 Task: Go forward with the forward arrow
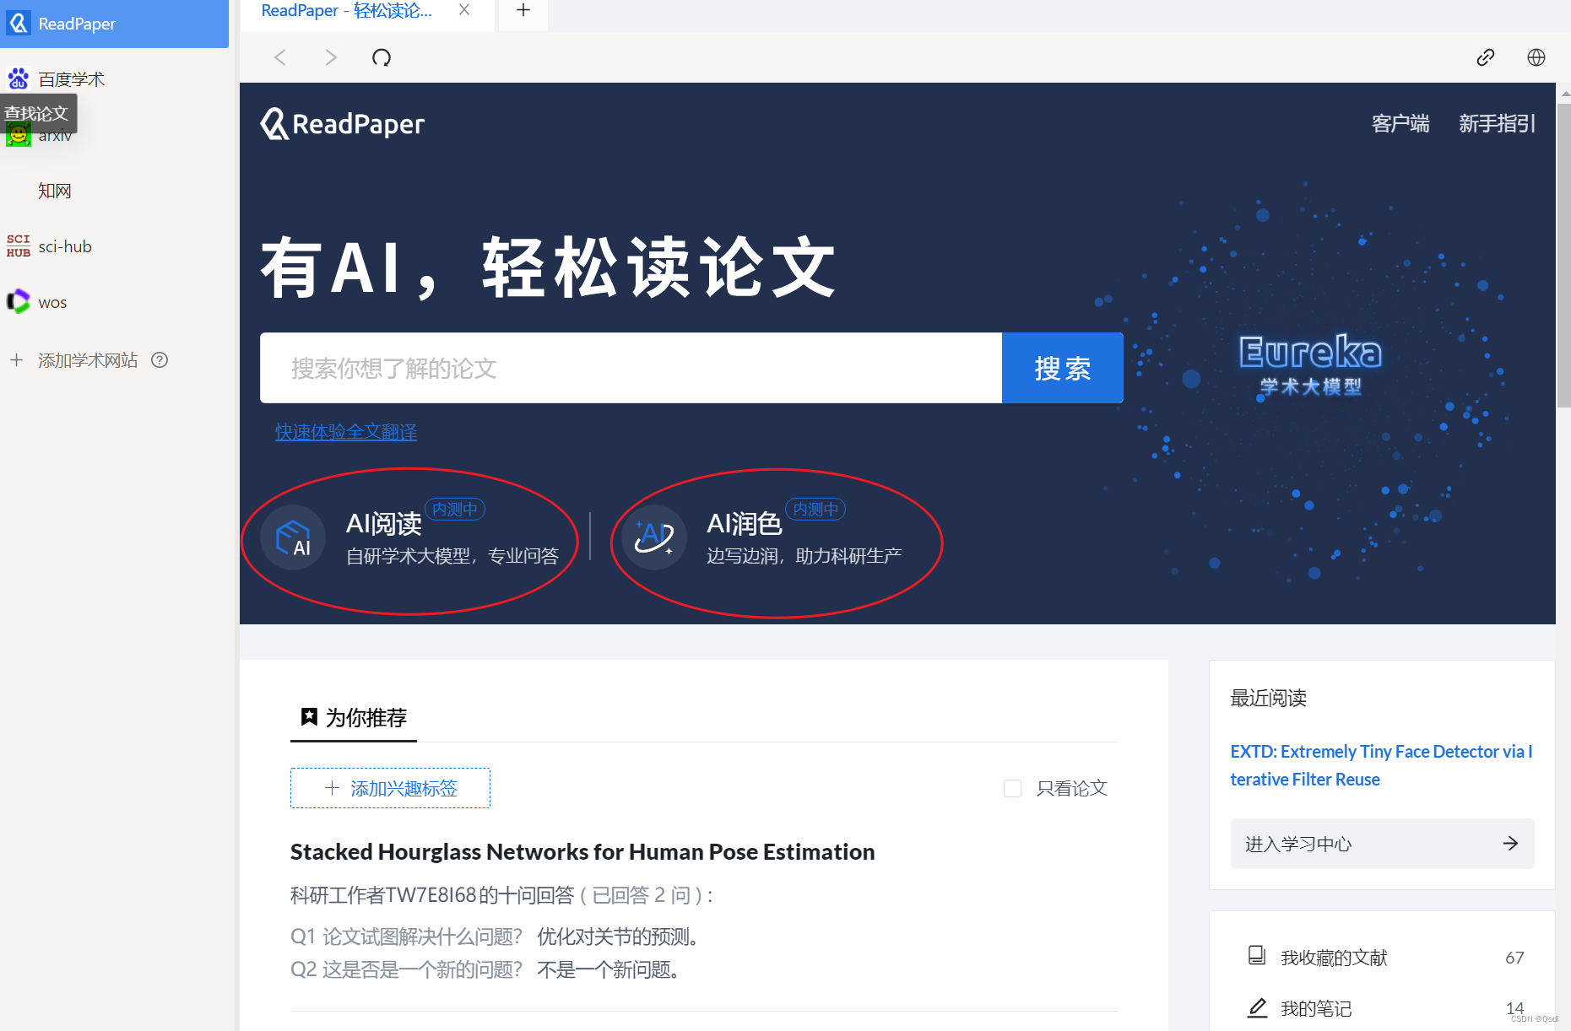(331, 57)
